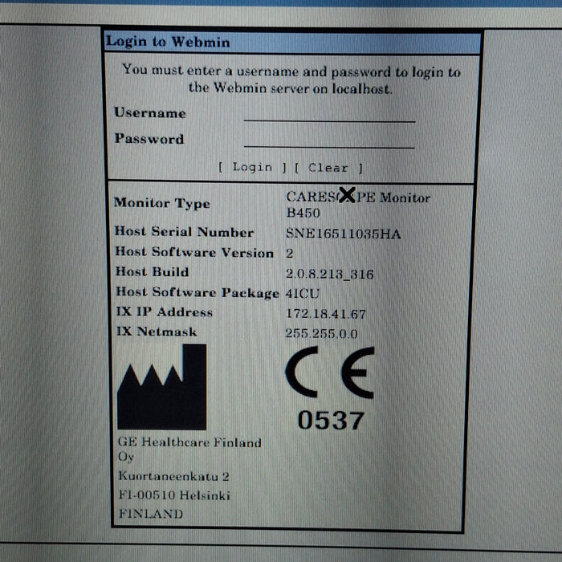
Task: Click the 'Monitor Type' label
Action: [x=162, y=203]
